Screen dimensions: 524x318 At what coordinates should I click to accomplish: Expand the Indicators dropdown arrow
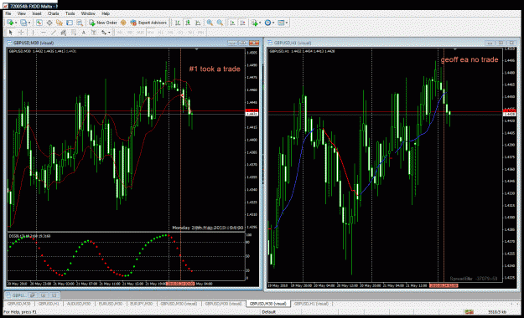tap(260, 23)
